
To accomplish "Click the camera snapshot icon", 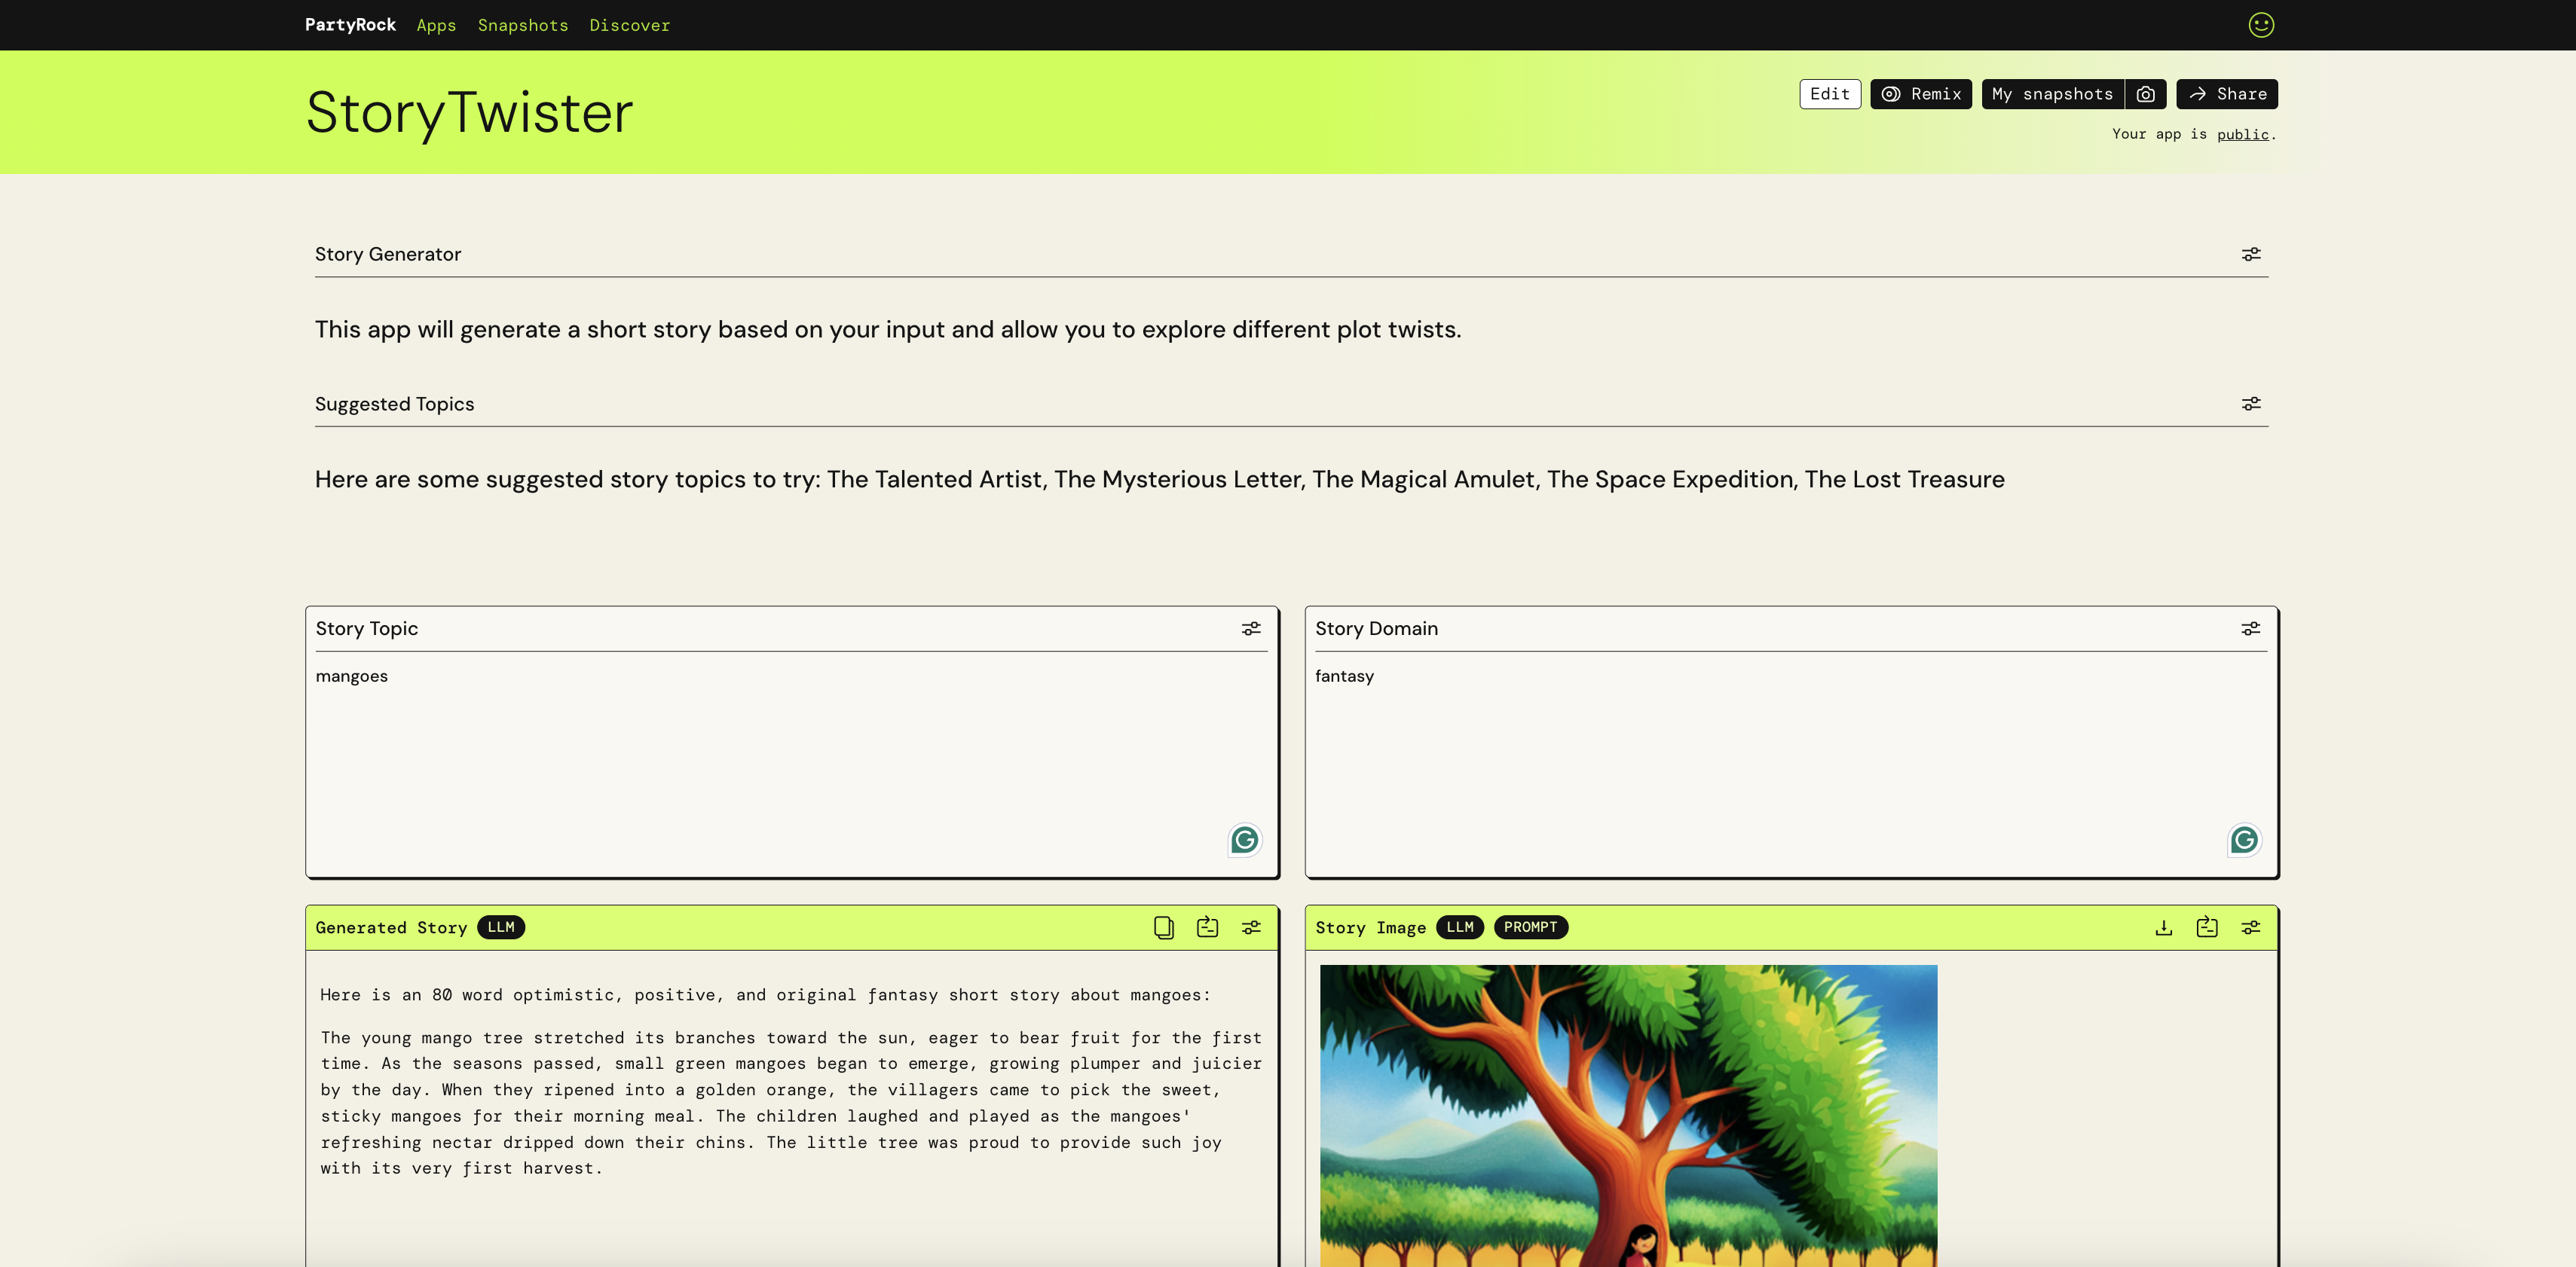I will click(2145, 94).
